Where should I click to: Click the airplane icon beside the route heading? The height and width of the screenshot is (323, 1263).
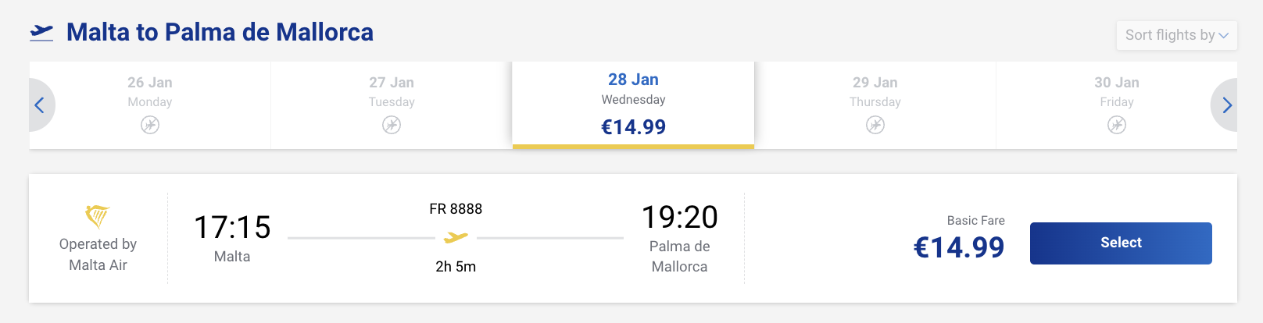pos(41,32)
